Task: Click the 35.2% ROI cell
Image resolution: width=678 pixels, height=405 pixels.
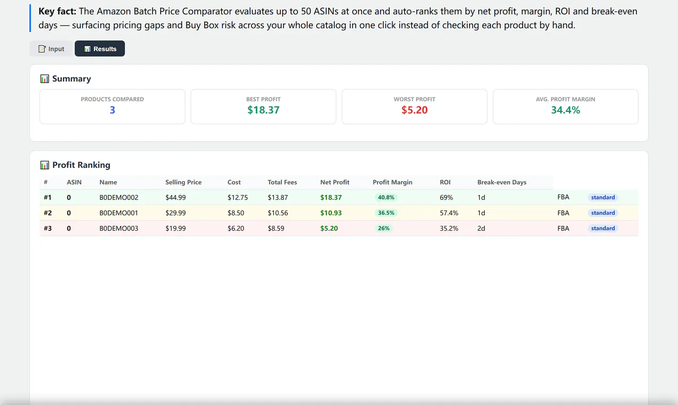Action: point(449,229)
